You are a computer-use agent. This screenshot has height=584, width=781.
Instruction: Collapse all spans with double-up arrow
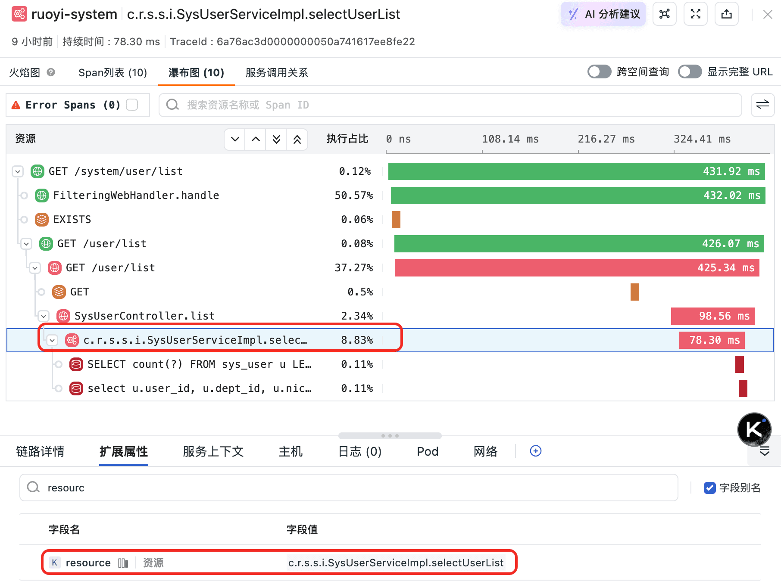[297, 139]
